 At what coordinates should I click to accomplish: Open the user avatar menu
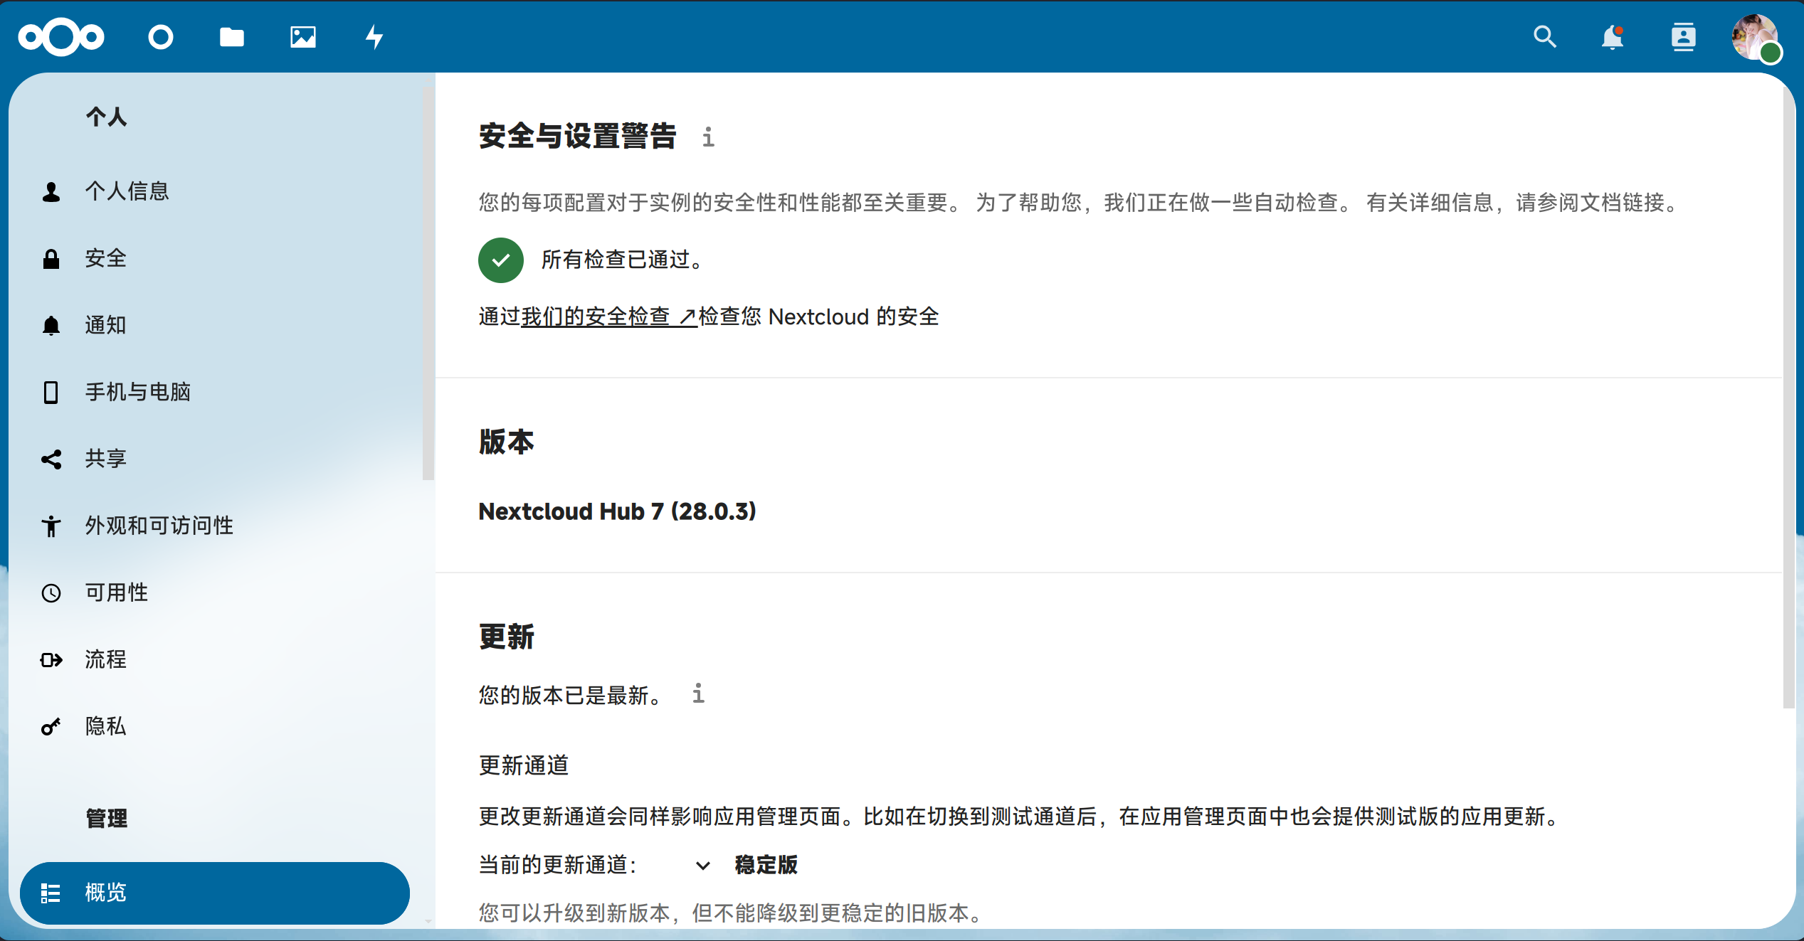(1756, 38)
